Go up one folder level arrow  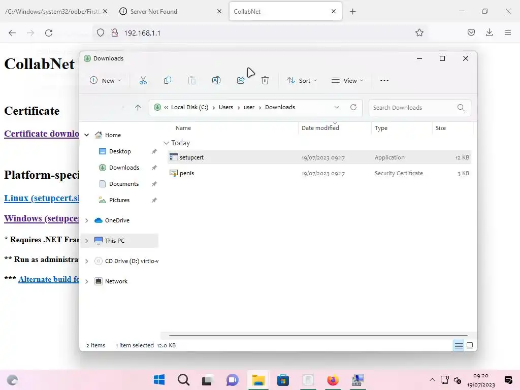pyautogui.click(x=138, y=107)
